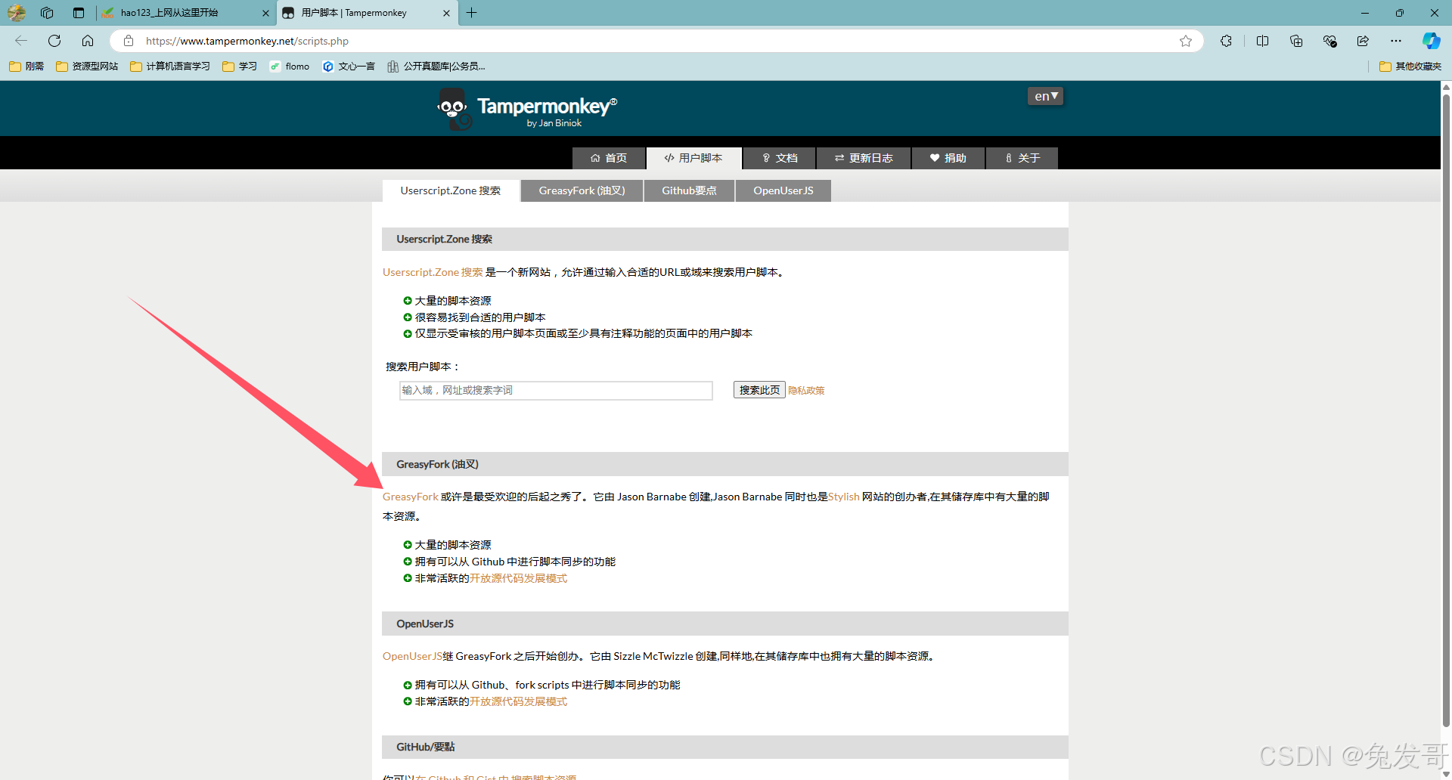The height and width of the screenshot is (780, 1452).
Task: Add page to favorites star icon
Action: pyautogui.click(x=1185, y=41)
